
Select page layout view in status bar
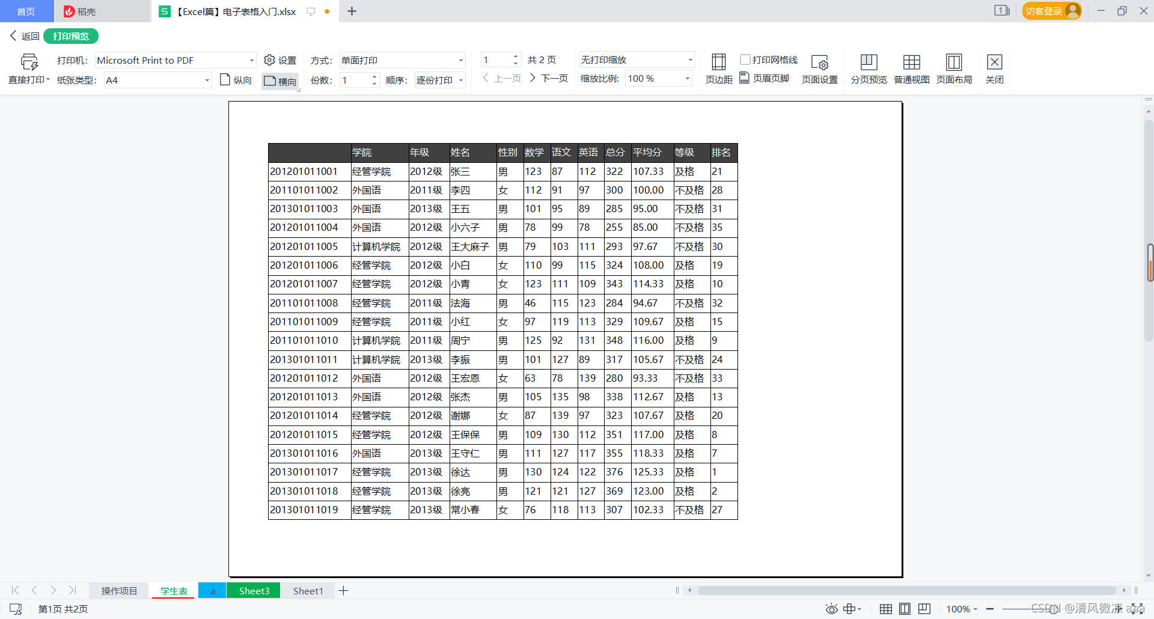coord(905,609)
